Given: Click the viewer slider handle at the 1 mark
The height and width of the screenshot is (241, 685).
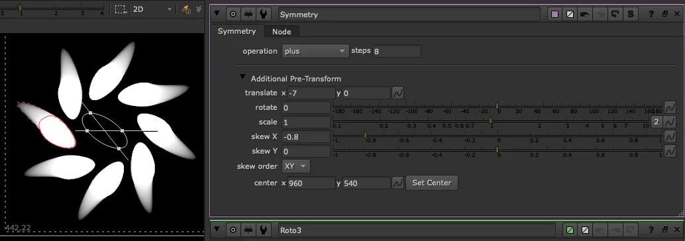Looking at the screenshot, I should 20,7.
